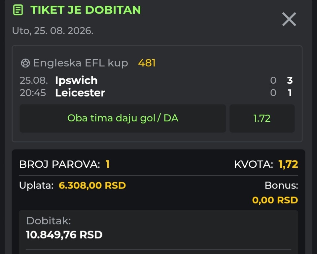The image size is (317, 254).
Task: Tap the green ticket icon
Action: 18,10
